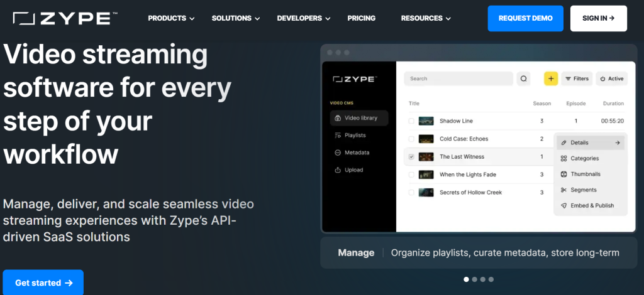Tick the Secrets of Hollow Creek checkbox
The image size is (644, 295).
point(411,192)
